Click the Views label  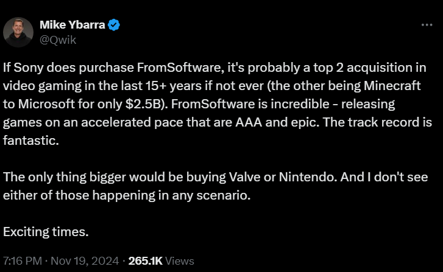pos(180,261)
